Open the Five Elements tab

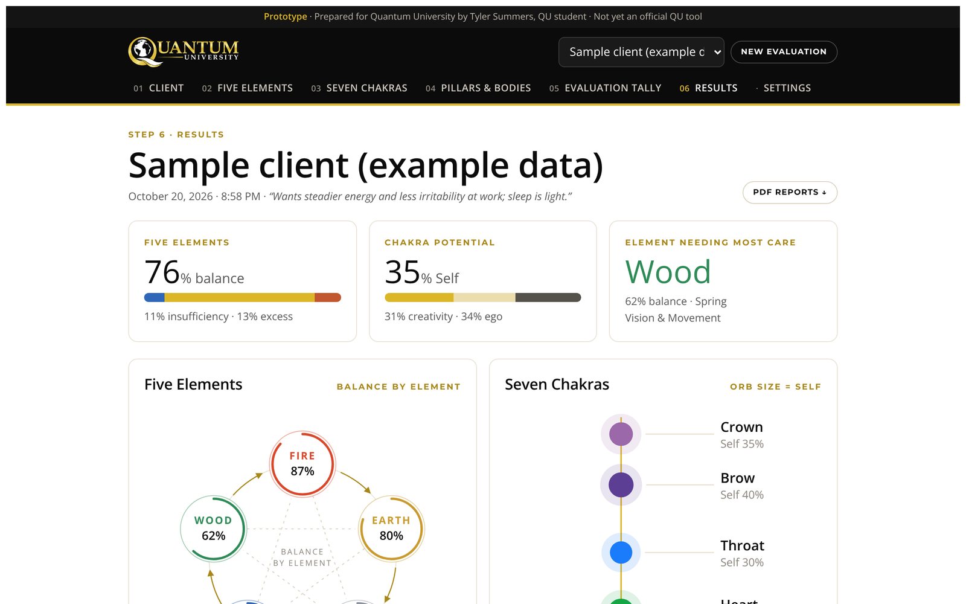(248, 88)
